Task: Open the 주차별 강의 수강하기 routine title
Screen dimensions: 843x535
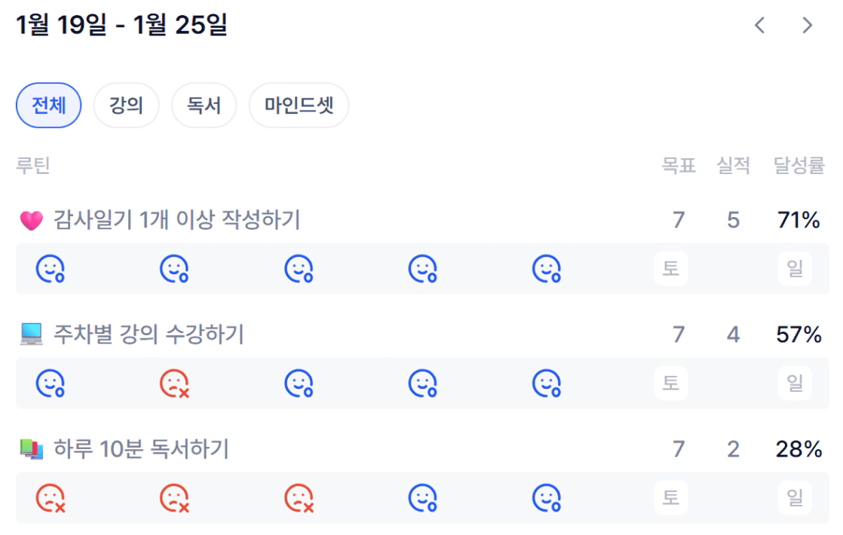Action: click(x=149, y=335)
